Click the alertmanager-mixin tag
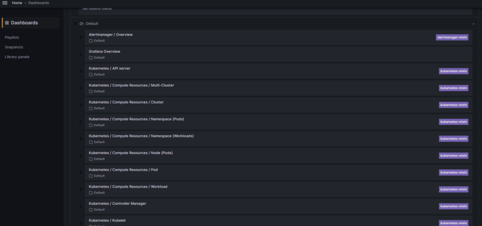 click(452, 38)
